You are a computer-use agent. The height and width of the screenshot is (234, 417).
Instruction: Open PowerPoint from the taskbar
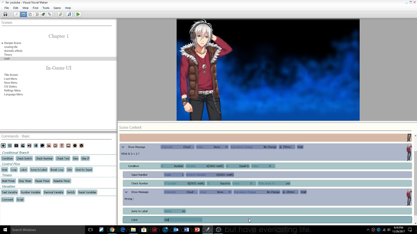(197, 230)
